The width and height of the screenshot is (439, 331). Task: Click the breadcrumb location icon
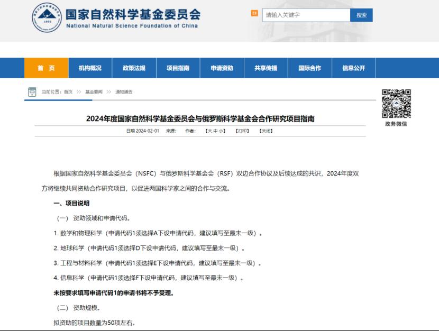[x=32, y=92]
